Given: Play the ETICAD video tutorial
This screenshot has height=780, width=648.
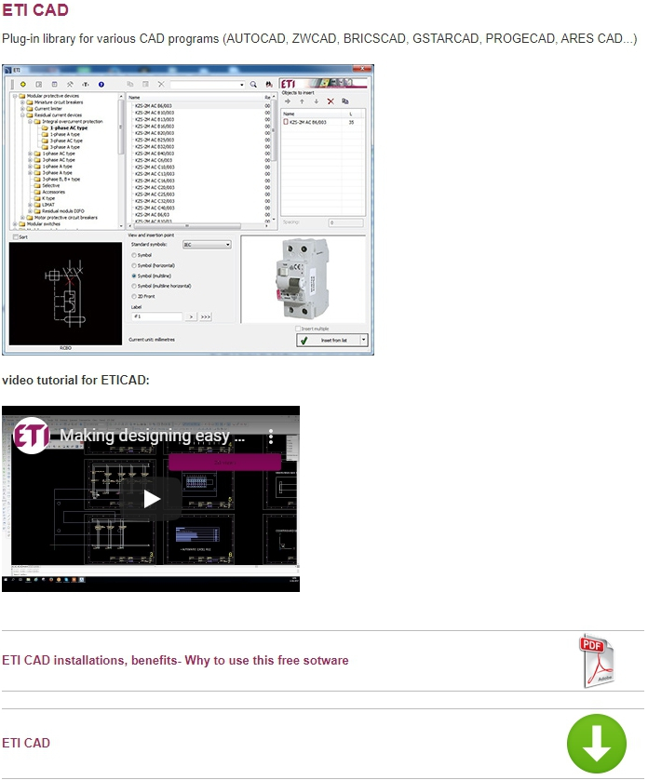Looking at the screenshot, I should coord(151,498).
